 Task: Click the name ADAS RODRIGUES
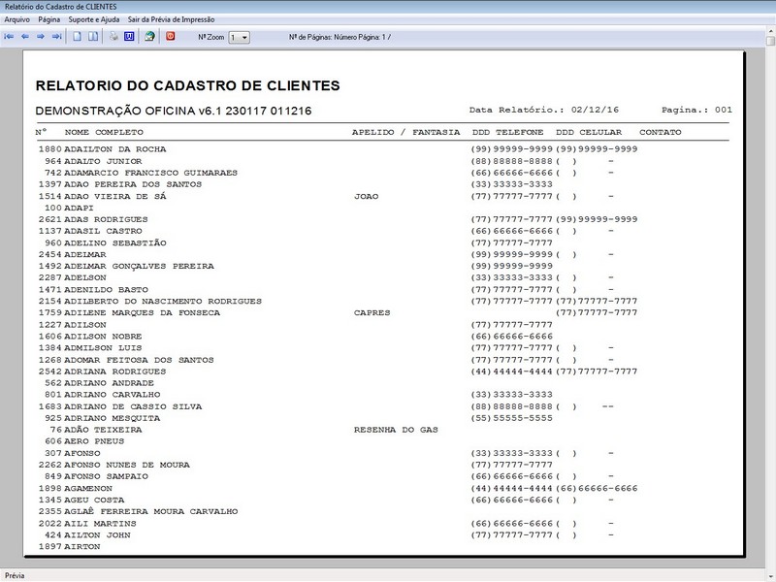click(106, 220)
